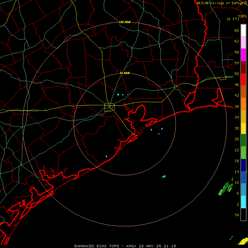Click the white swatch in the tops legend

pyautogui.click(x=243, y=30)
